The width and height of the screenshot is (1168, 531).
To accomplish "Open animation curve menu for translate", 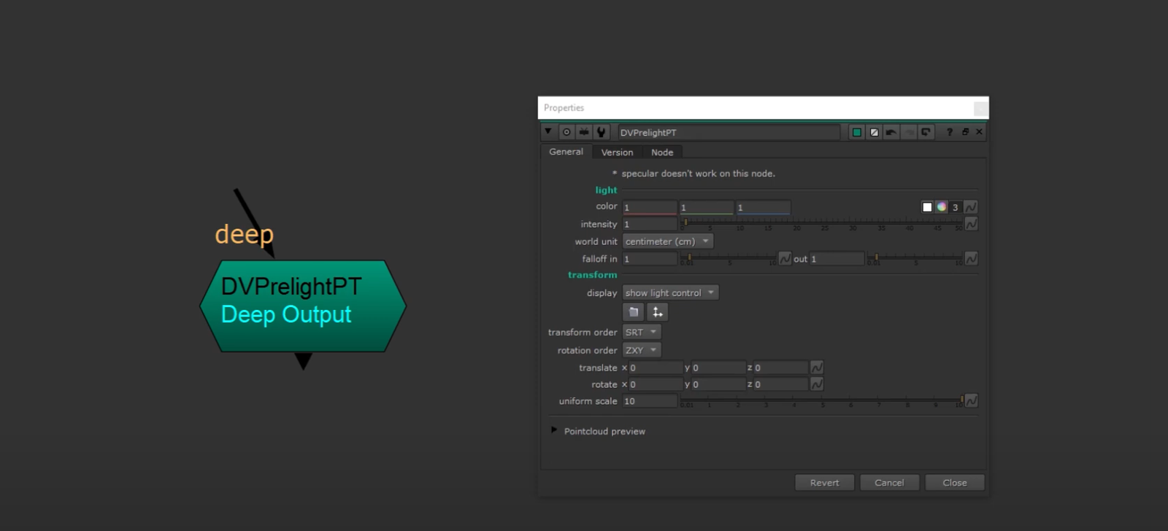I will 817,368.
